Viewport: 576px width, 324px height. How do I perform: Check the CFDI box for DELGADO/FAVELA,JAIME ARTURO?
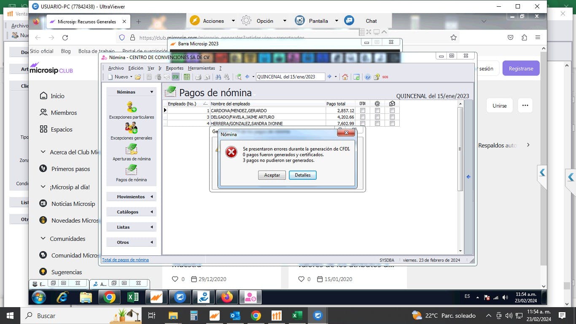tap(363, 117)
